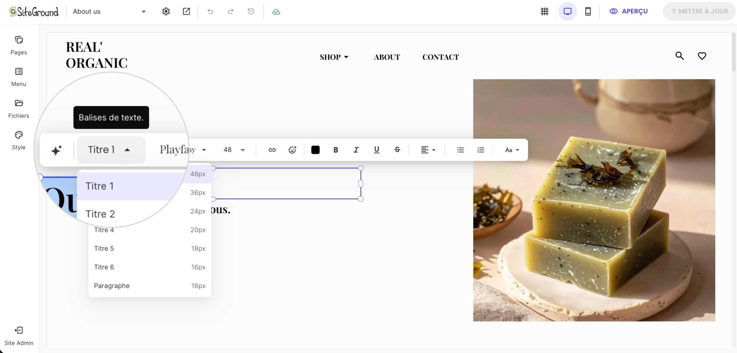Select Titre 4 in the list
Viewport: 737px width, 353px height.
[150, 230]
